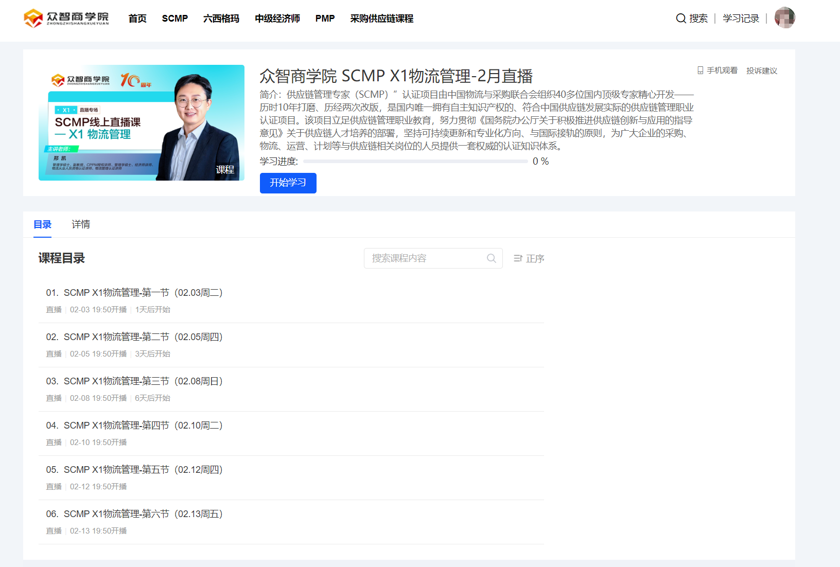Toggle the 正序 sort order

(x=529, y=258)
